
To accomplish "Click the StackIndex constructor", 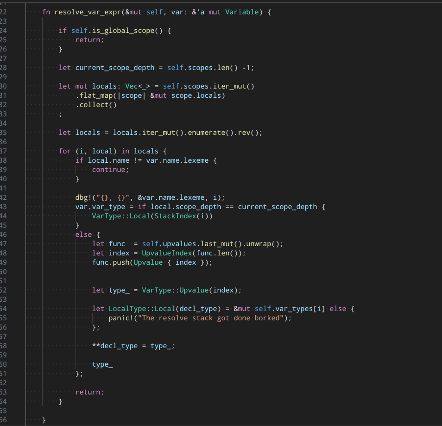I will pyautogui.click(x=175, y=216).
